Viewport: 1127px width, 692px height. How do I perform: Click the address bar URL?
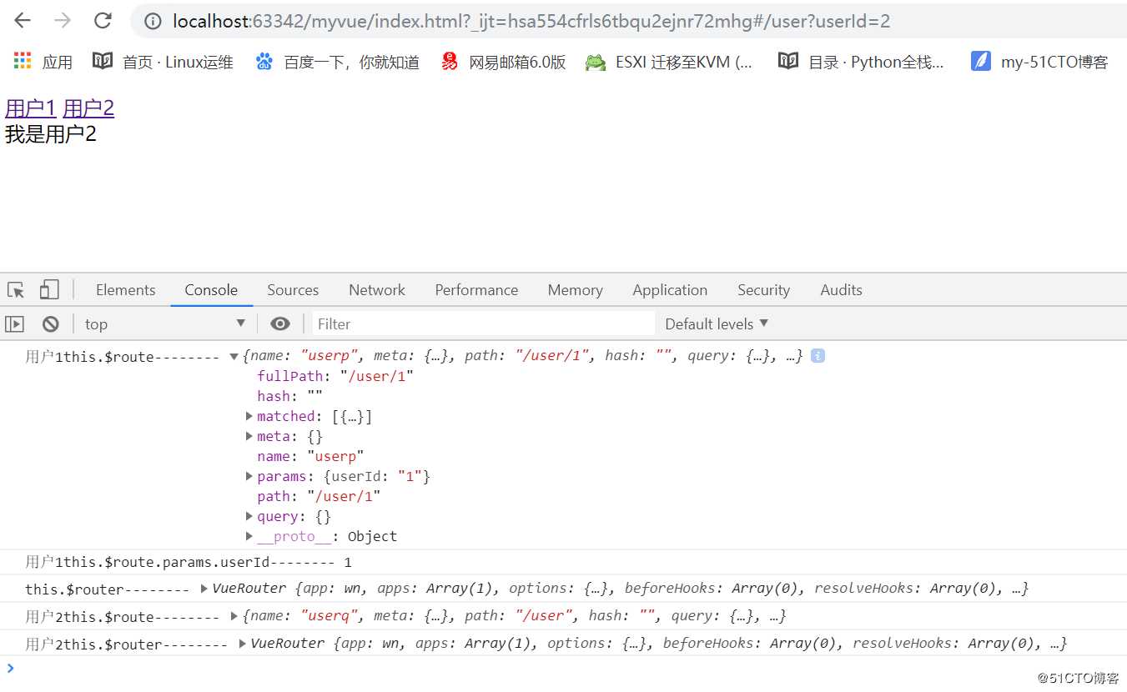pos(531,22)
